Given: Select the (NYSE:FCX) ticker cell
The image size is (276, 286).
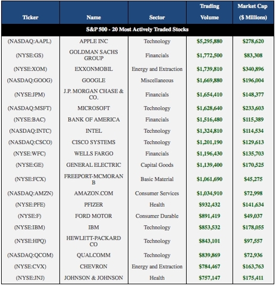Looking at the screenshot, I should pyautogui.click(x=30, y=179).
